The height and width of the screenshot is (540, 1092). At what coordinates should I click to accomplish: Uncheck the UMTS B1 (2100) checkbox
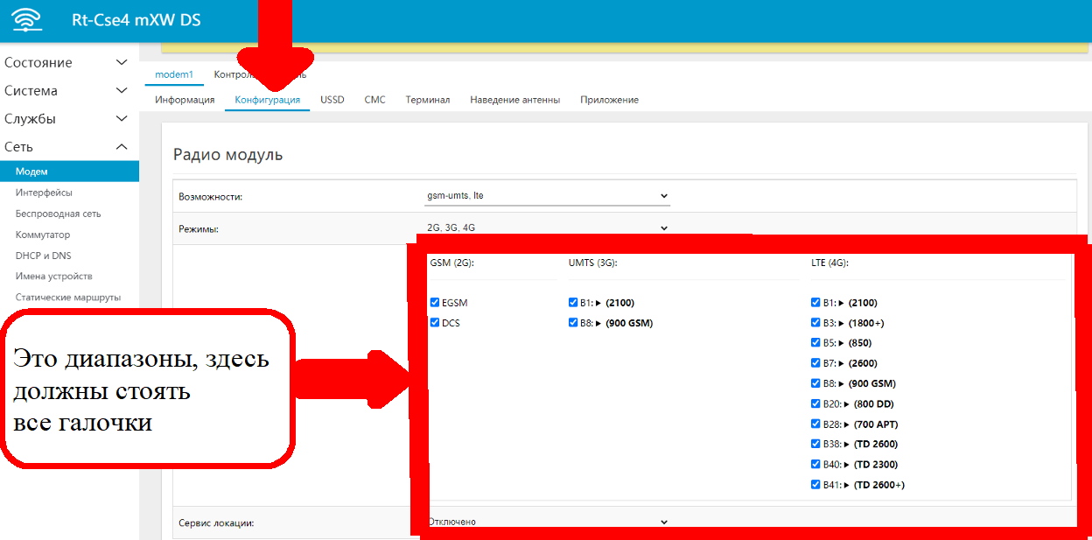coord(573,303)
